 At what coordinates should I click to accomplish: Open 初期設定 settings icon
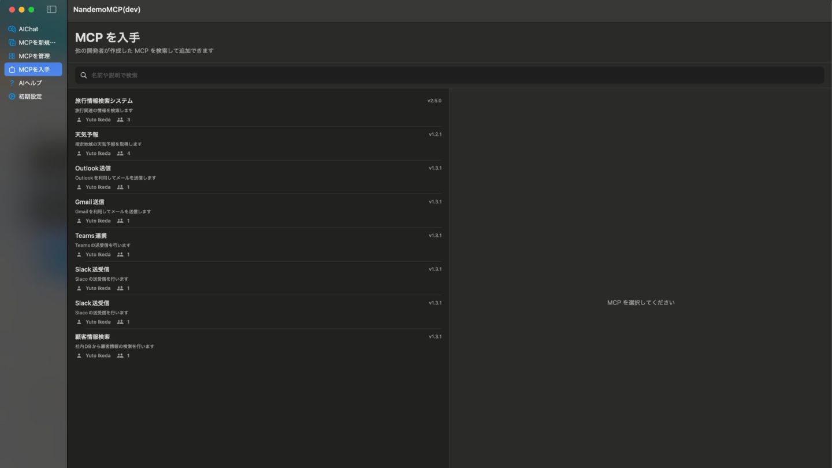tap(12, 96)
